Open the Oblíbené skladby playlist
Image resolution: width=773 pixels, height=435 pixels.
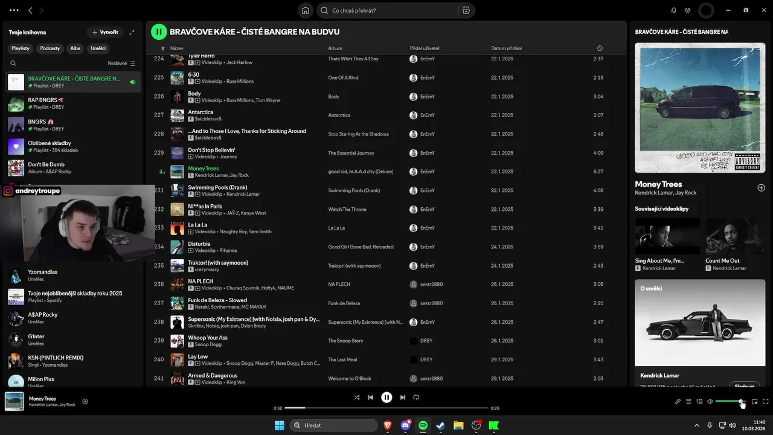pyautogui.click(x=74, y=146)
